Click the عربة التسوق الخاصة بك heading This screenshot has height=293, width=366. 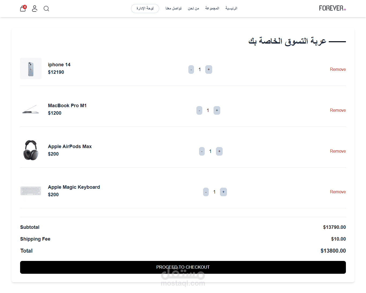(x=287, y=41)
